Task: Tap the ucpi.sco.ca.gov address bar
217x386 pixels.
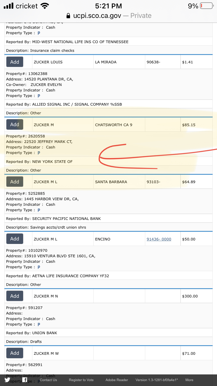Action: pyautogui.click(x=108, y=16)
